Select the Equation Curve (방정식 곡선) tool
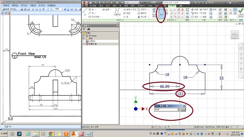This screenshot has height=137, width=244. click(130, 9)
